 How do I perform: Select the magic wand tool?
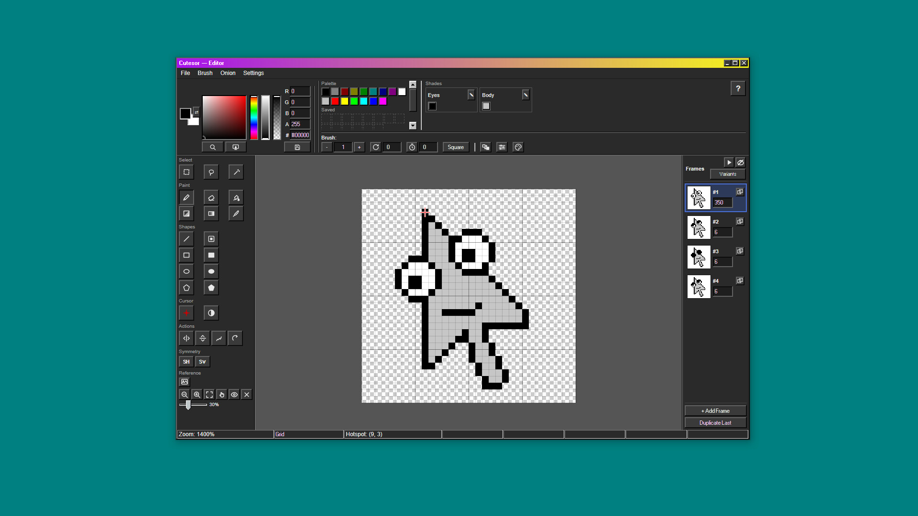tap(236, 172)
